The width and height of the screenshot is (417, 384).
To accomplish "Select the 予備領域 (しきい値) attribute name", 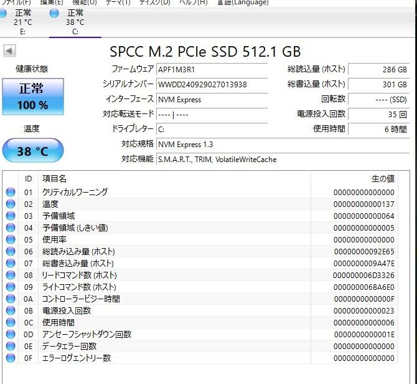I will pyautogui.click(x=75, y=228).
